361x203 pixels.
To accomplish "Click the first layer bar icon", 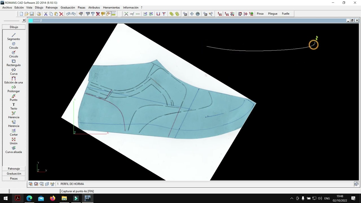I will point(31,184).
